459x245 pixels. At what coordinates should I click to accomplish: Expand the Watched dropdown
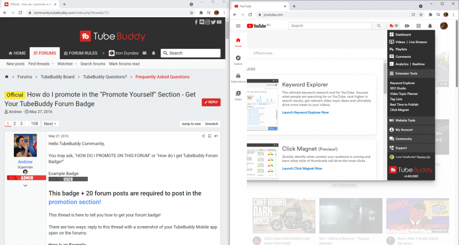pyautogui.click(x=66, y=64)
